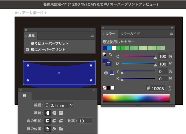Click the K value field showing 0
Screen dimensions: 186x134
tap(163, 79)
